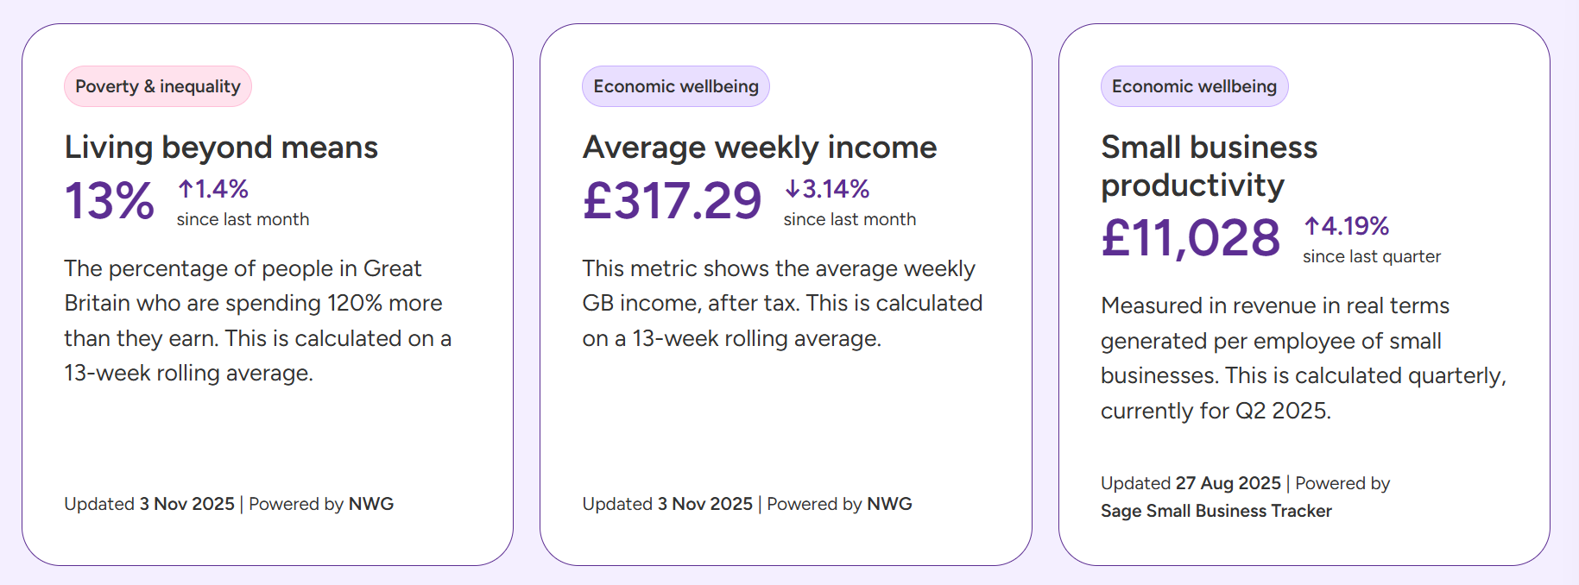
Task: Click the 1.4% change percentage
Action: click(x=222, y=189)
